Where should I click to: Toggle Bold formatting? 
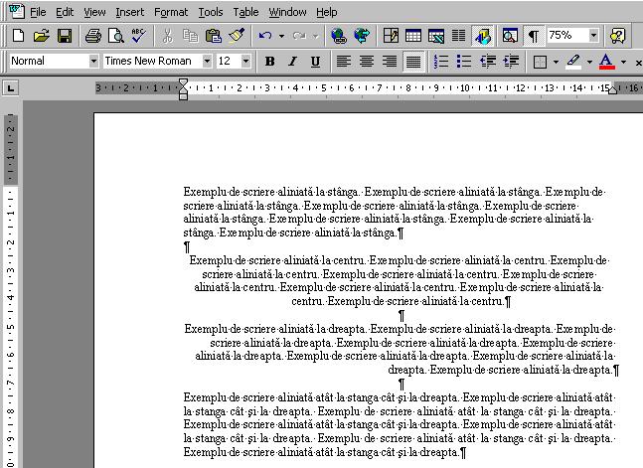tap(269, 62)
